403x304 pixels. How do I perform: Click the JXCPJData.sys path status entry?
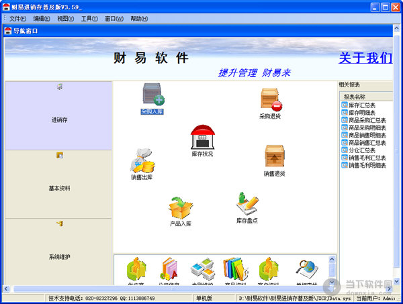click(295, 298)
